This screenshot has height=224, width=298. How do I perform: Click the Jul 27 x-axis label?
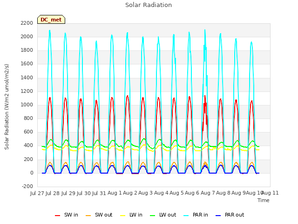[x=37, y=193]
